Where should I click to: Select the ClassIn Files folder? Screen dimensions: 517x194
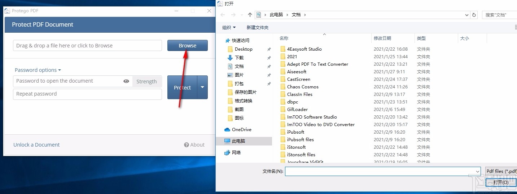(x=299, y=94)
